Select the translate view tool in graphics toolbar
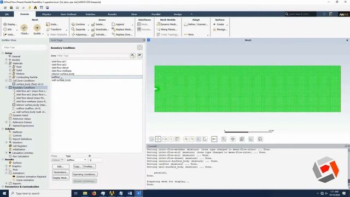Viewport: 350px width, 197px height. [x=158, y=139]
